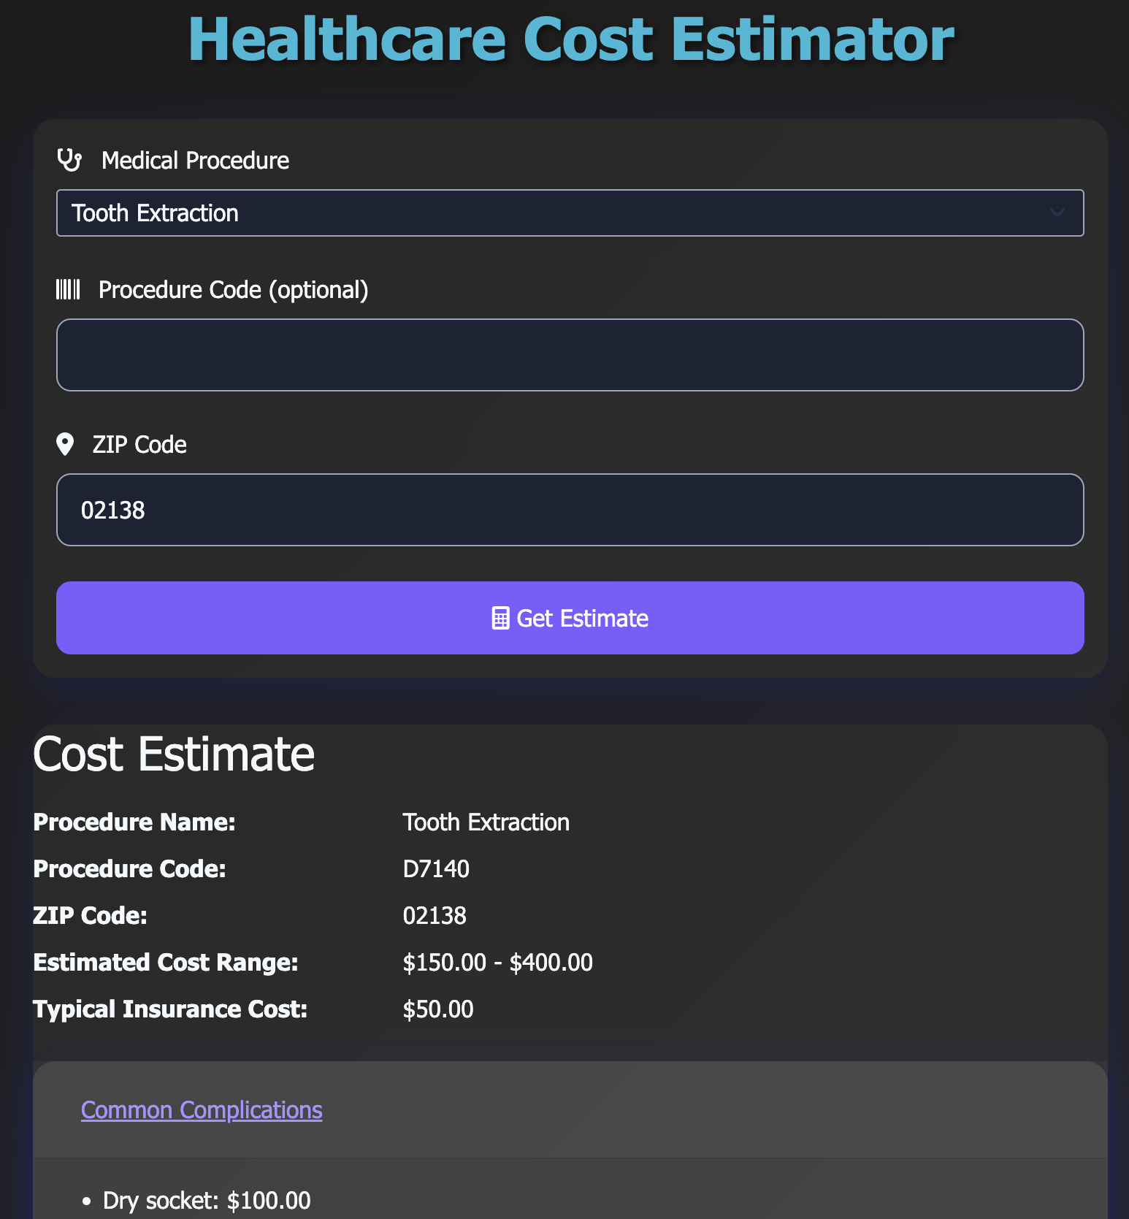
Task: Click into the ZIP Code field showing 02138
Action: click(570, 510)
